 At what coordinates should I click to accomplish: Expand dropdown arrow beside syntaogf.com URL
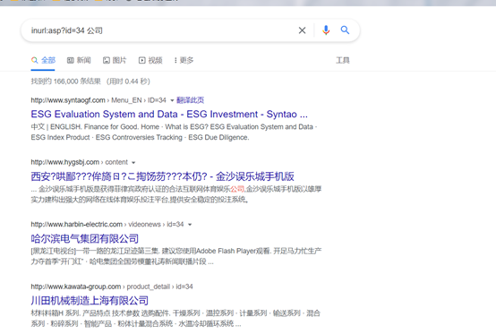(x=172, y=100)
